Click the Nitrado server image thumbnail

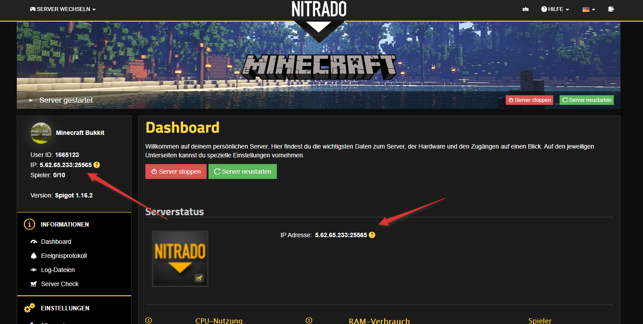point(180,258)
